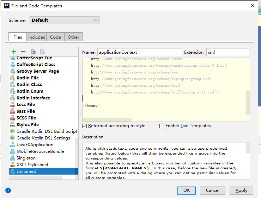Switch to the Files tab

coord(18,37)
